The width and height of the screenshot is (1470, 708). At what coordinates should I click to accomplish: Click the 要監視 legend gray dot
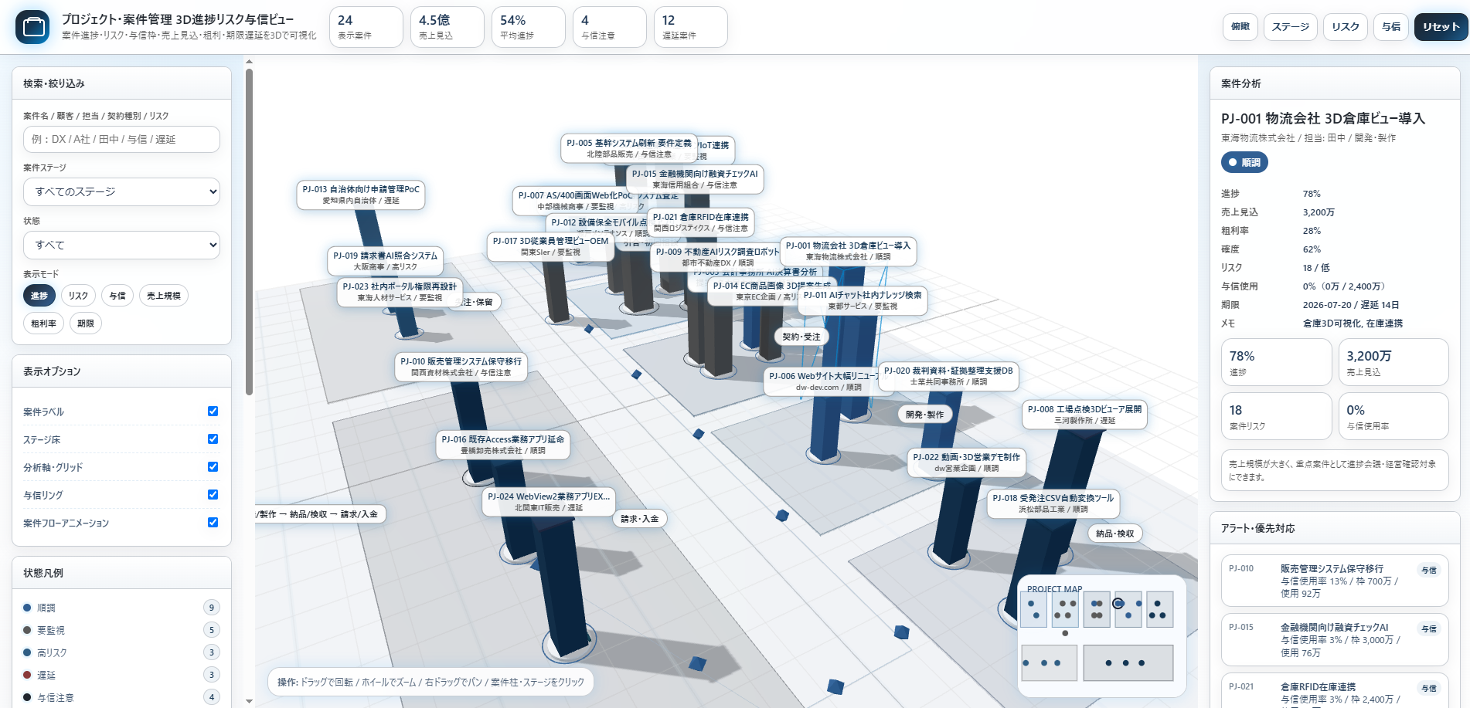pyautogui.click(x=27, y=630)
